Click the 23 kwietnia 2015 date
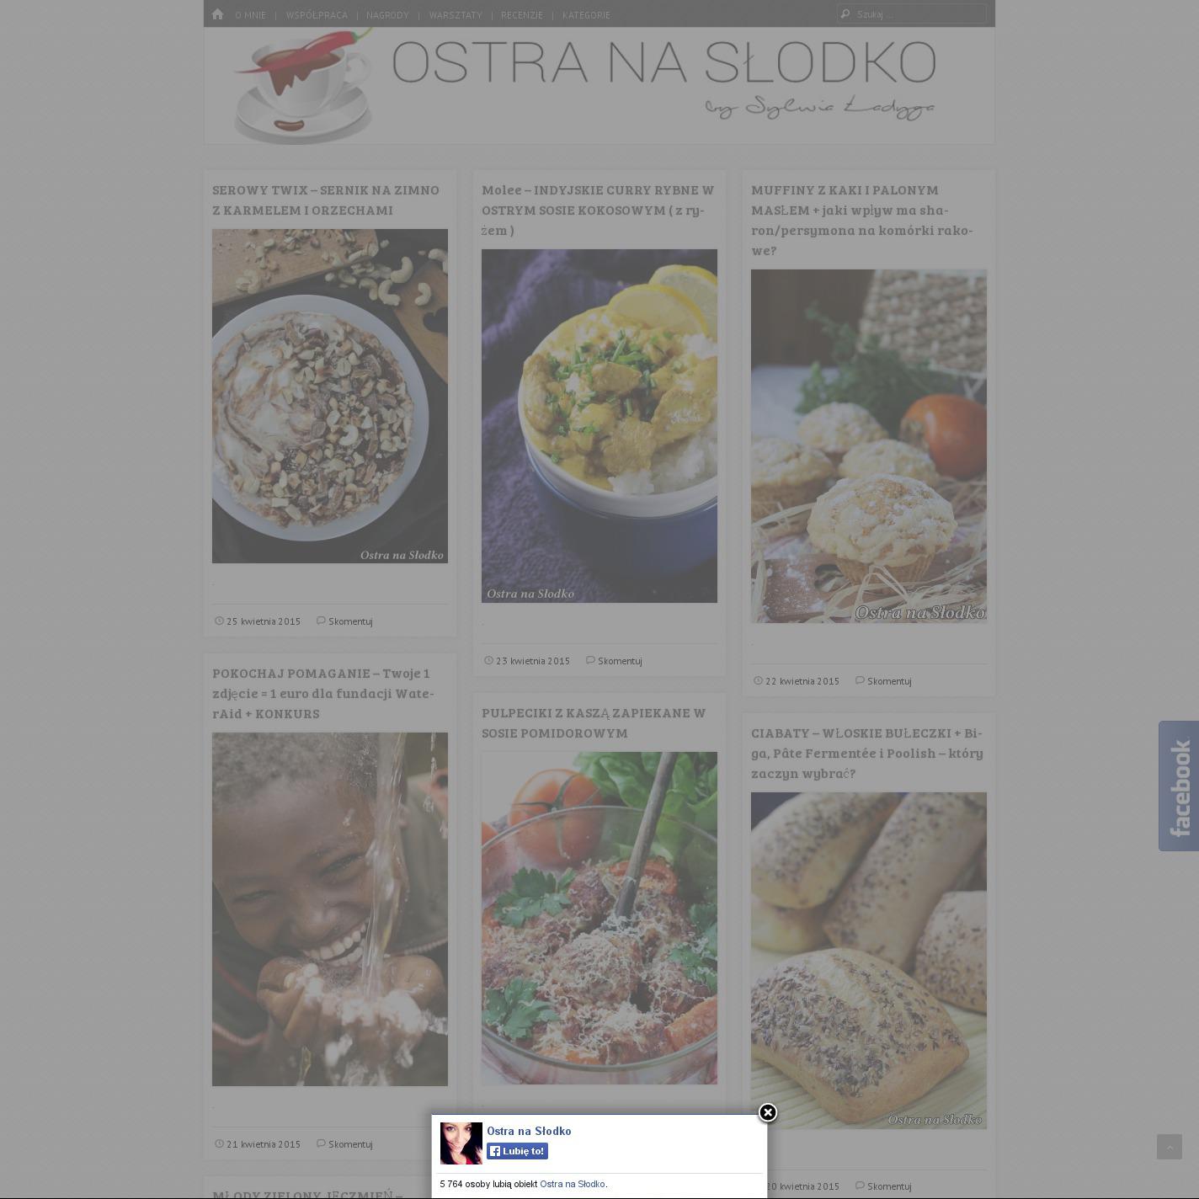This screenshot has width=1199, height=1199. tap(533, 661)
